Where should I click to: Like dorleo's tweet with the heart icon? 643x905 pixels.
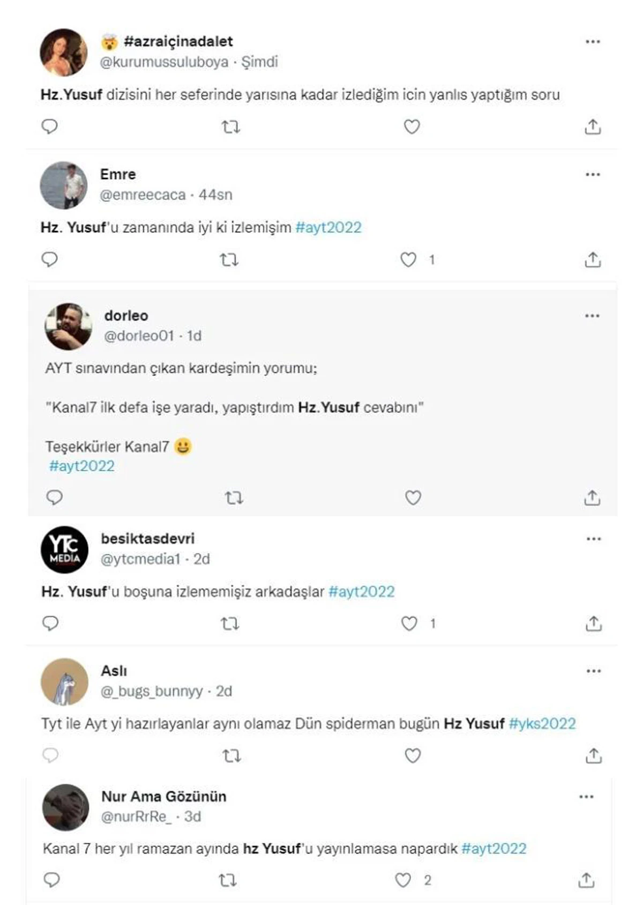pyautogui.click(x=413, y=498)
